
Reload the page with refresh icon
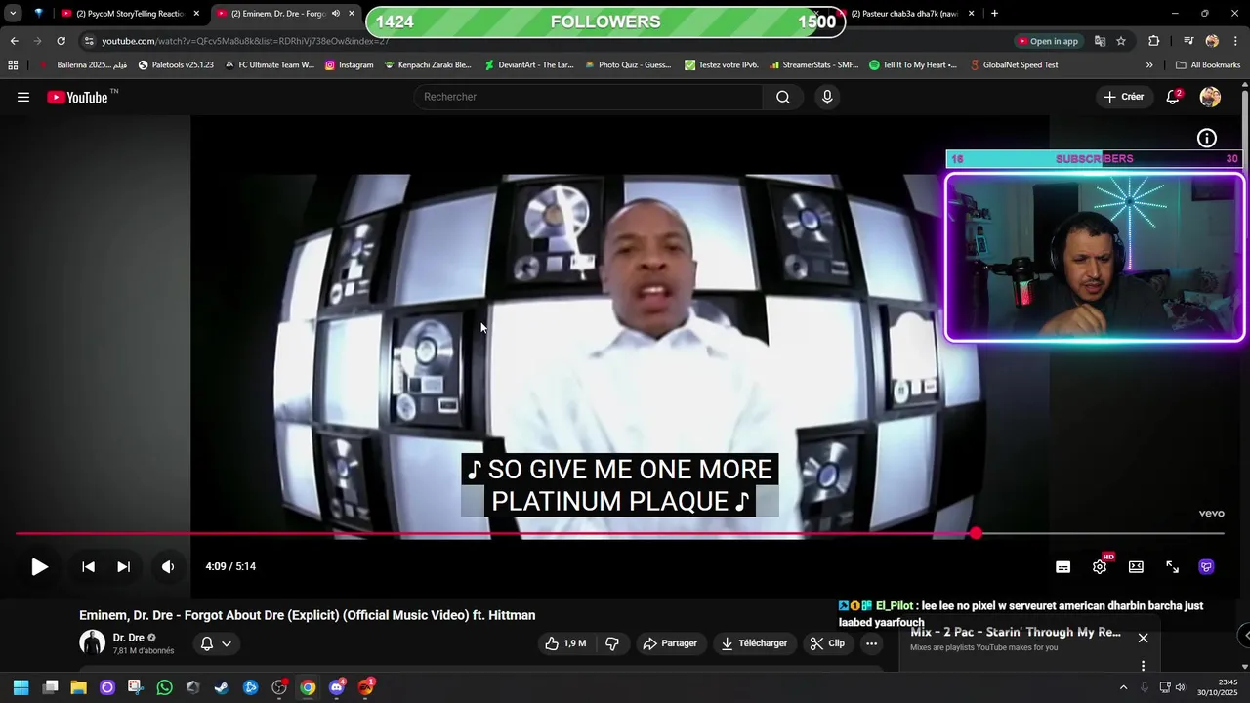click(61, 41)
